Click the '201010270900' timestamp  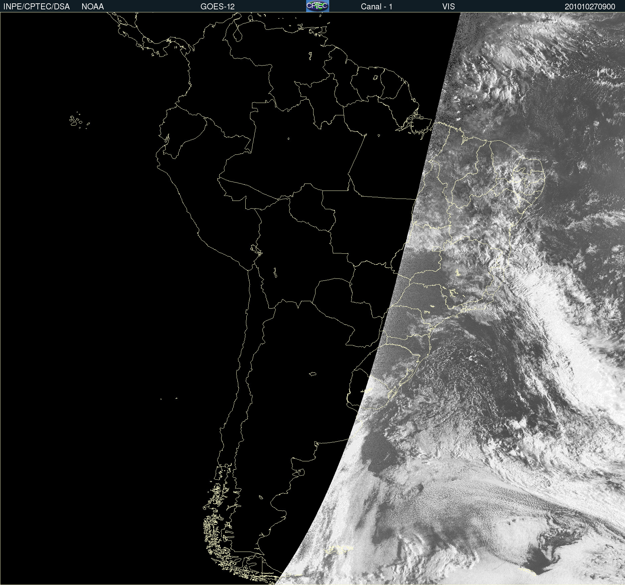590,7
